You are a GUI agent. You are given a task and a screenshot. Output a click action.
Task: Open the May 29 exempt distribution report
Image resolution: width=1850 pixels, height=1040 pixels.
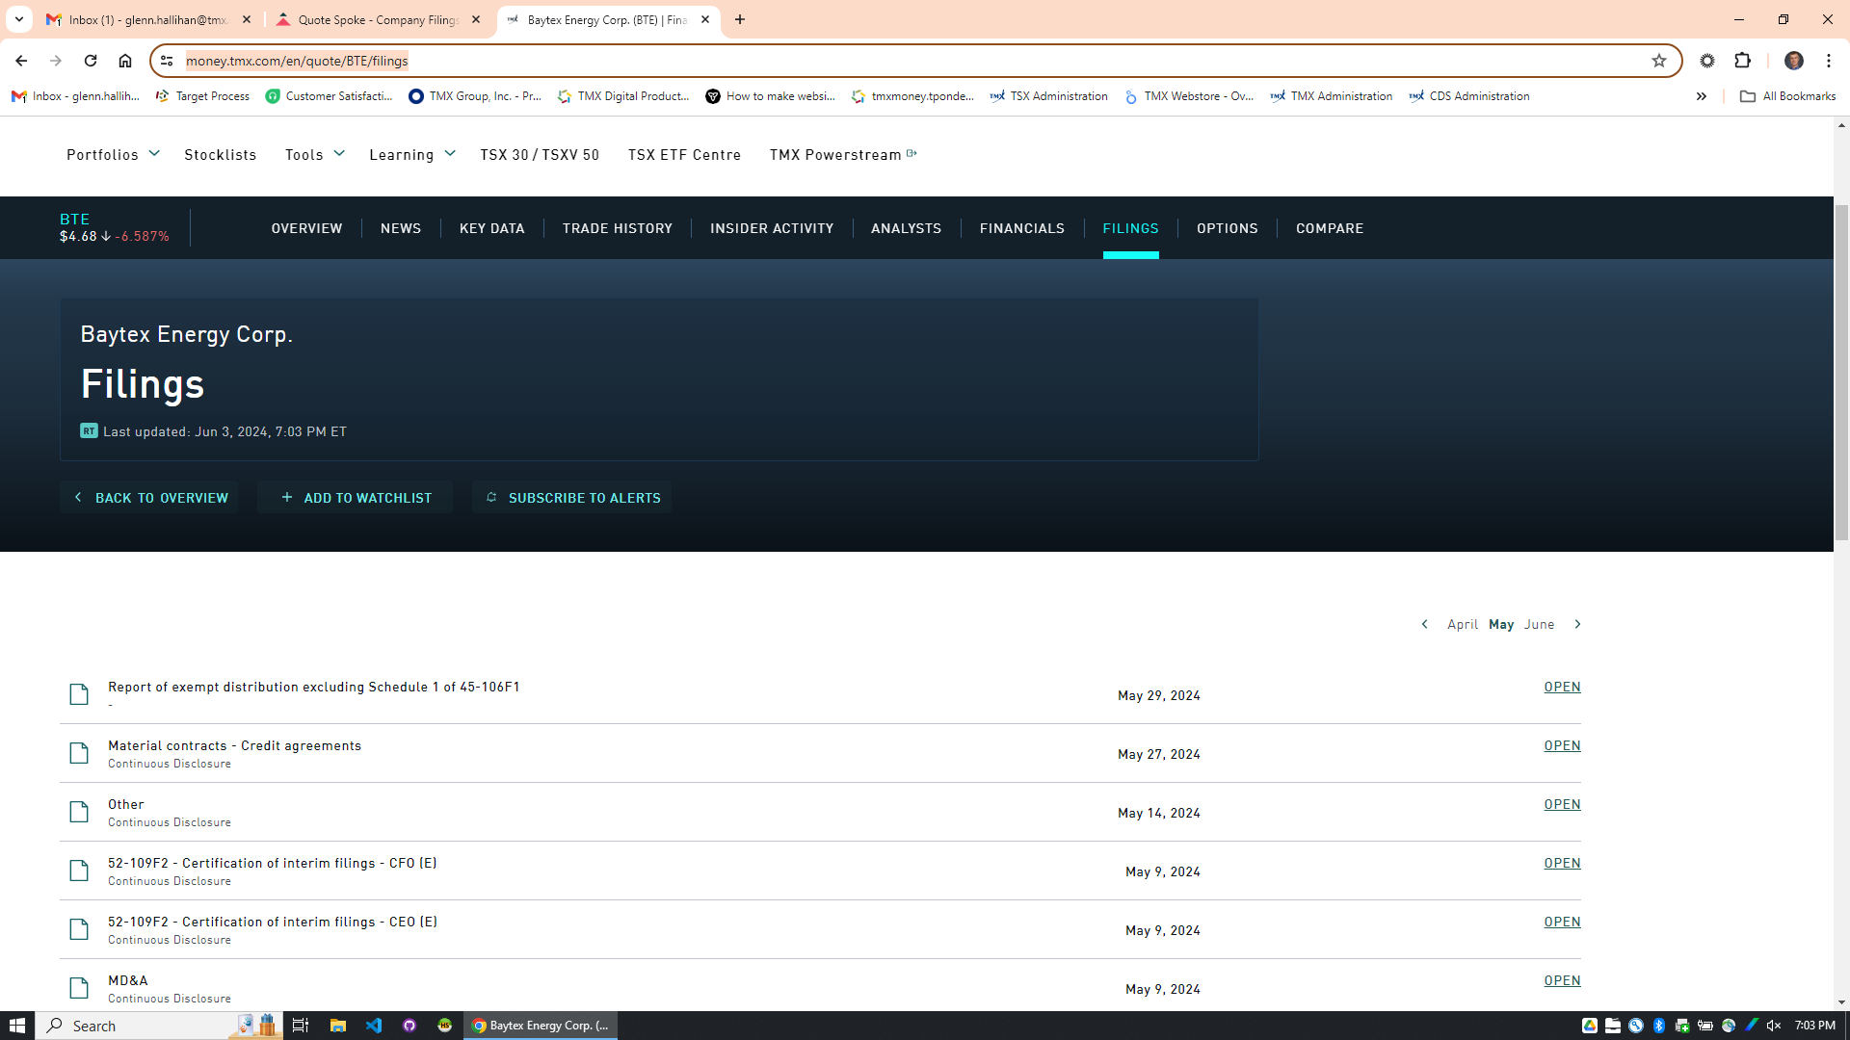click(x=1561, y=687)
